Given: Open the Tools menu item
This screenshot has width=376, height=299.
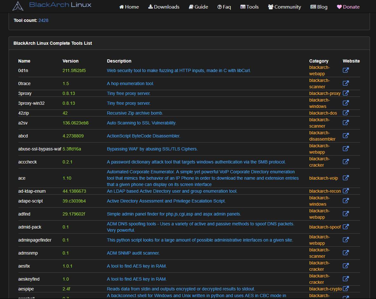Looking at the screenshot, I should coord(250,7).
